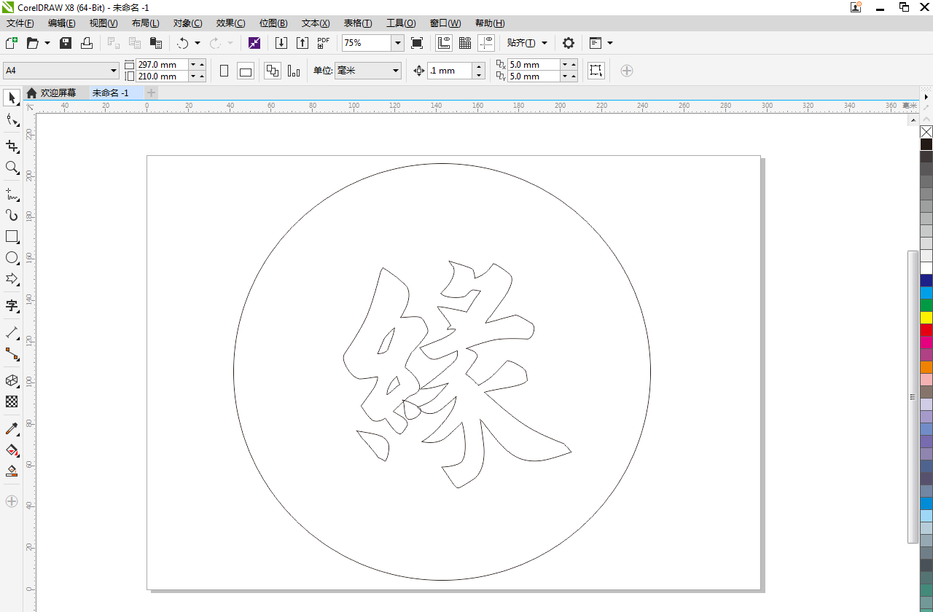
Task: Pick the Color Eyedropper tool
Action: click(12, 428)
